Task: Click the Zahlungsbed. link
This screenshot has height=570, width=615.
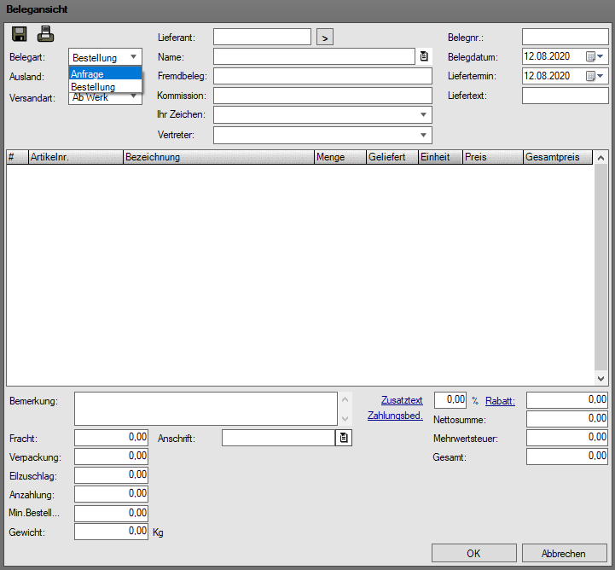Action: [395, 416]
